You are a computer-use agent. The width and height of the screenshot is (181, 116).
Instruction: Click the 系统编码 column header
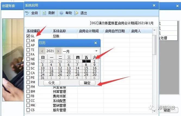(x=38, y=31)
